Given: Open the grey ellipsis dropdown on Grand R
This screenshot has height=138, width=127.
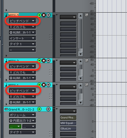Looking at the screenshot, I should [29, 126].
